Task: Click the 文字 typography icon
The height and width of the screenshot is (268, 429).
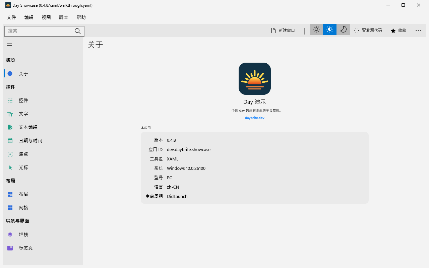Action: click(x=10, y=114)
